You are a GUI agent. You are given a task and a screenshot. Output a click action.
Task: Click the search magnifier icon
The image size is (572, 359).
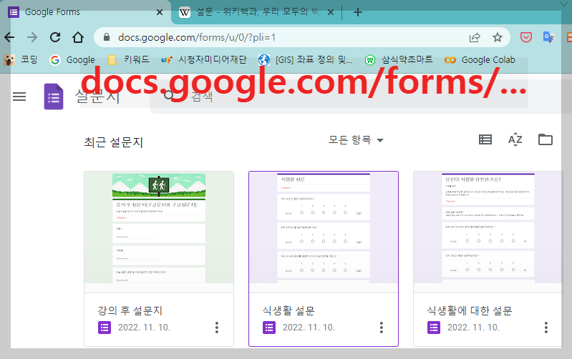[168, 96]
